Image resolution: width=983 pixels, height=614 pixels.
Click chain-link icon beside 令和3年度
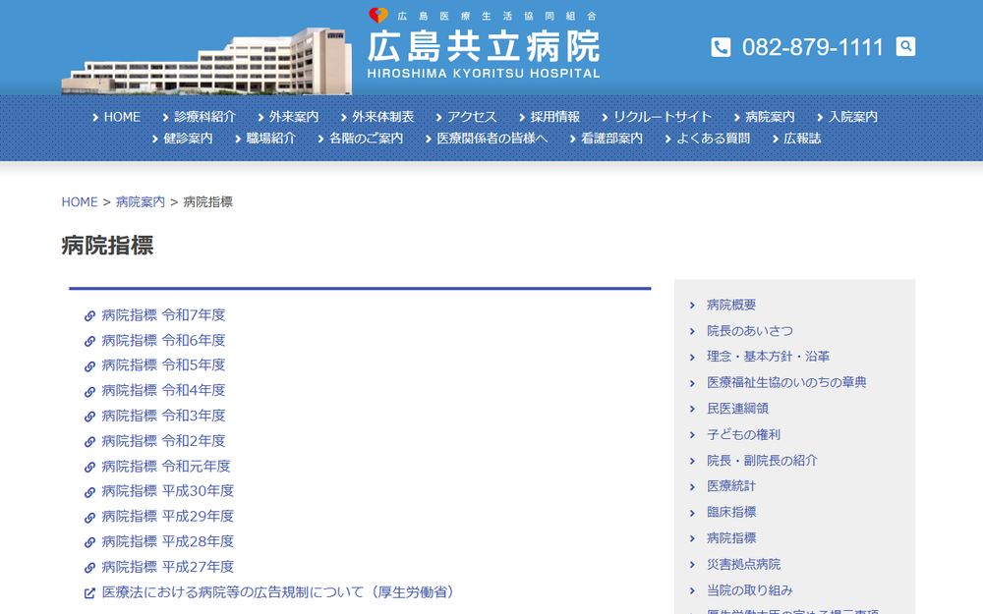click(89, 417)
